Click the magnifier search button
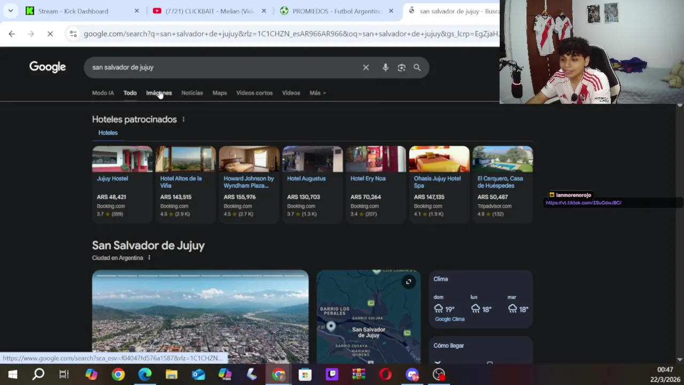 coord(417,67)
